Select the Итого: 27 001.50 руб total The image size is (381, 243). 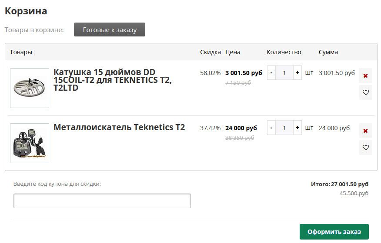pos(340,184)
